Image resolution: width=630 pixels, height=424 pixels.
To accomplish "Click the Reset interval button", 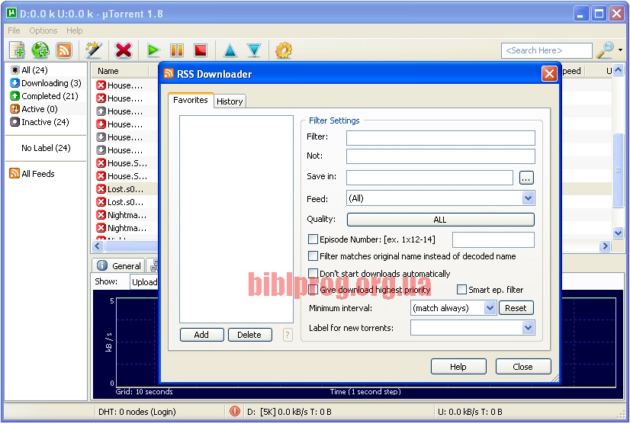I will coord(516,308).
